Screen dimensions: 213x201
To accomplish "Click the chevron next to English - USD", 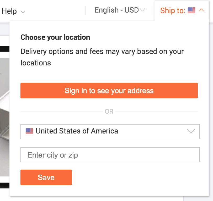I will pos(143,10).
